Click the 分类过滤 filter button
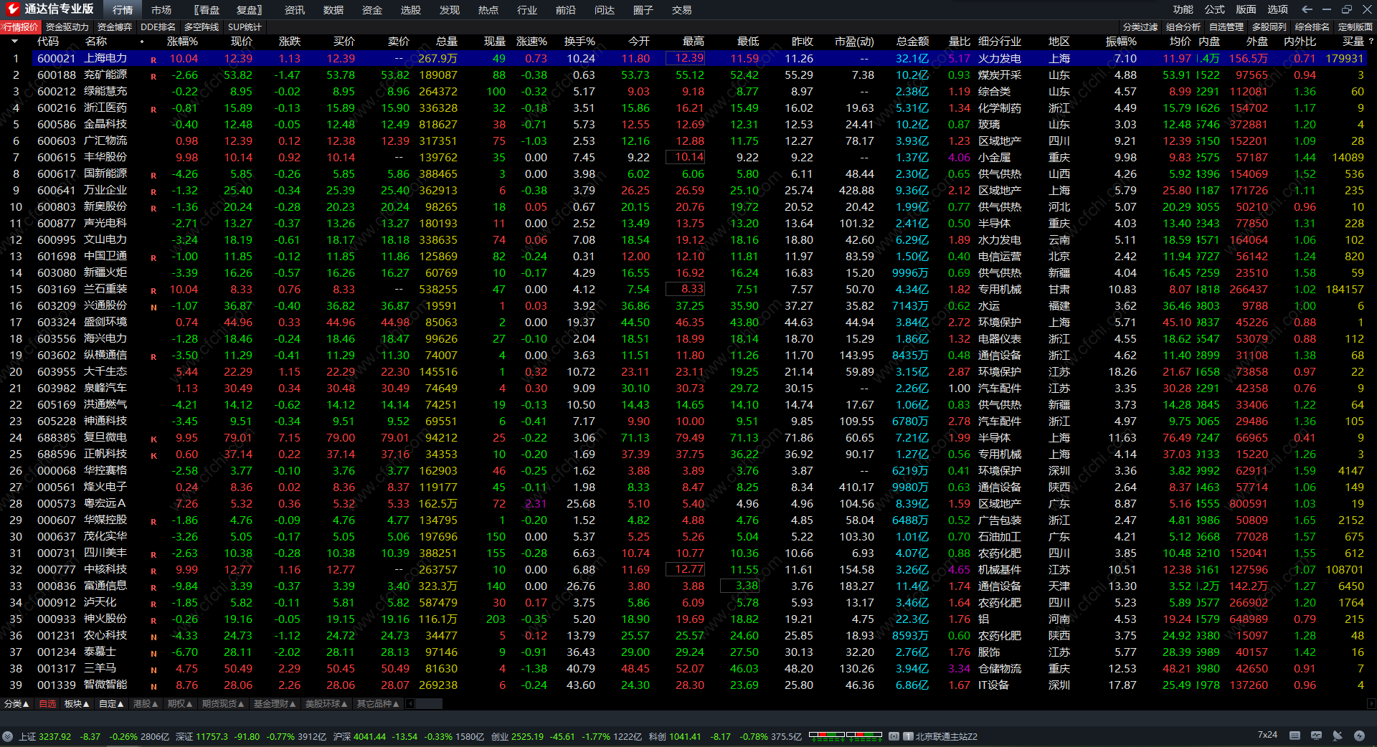 pyautogui.click(x=1140, y=27)
